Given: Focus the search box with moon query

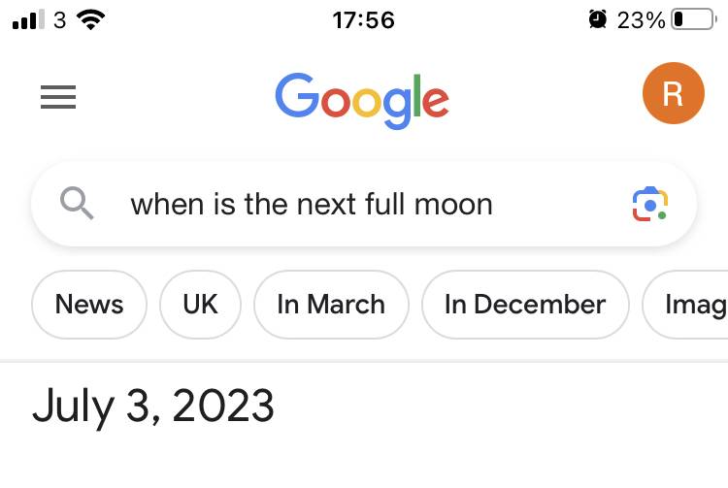Looking at the screenshot, I should click(364, 204).
